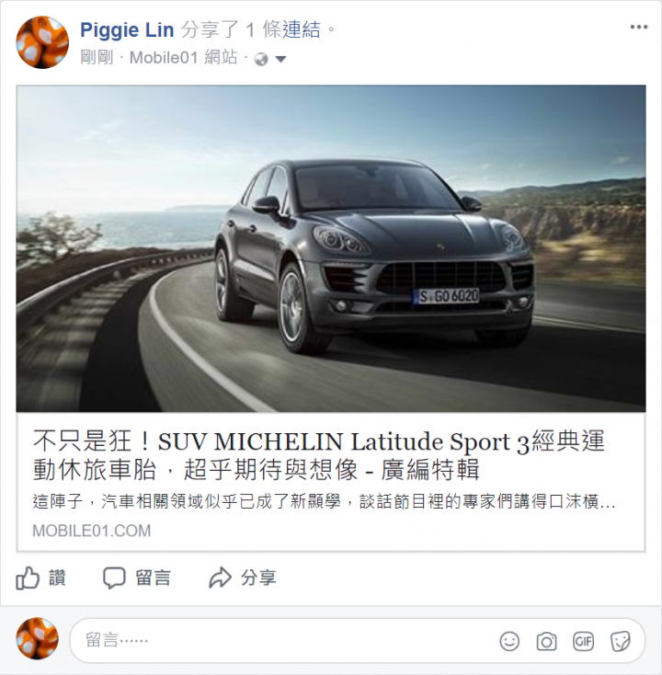
Task: Click the 留言 comment text button
Action: 154,578
